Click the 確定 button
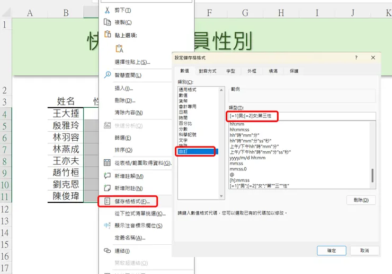392x274 pixels. [332, 251]
